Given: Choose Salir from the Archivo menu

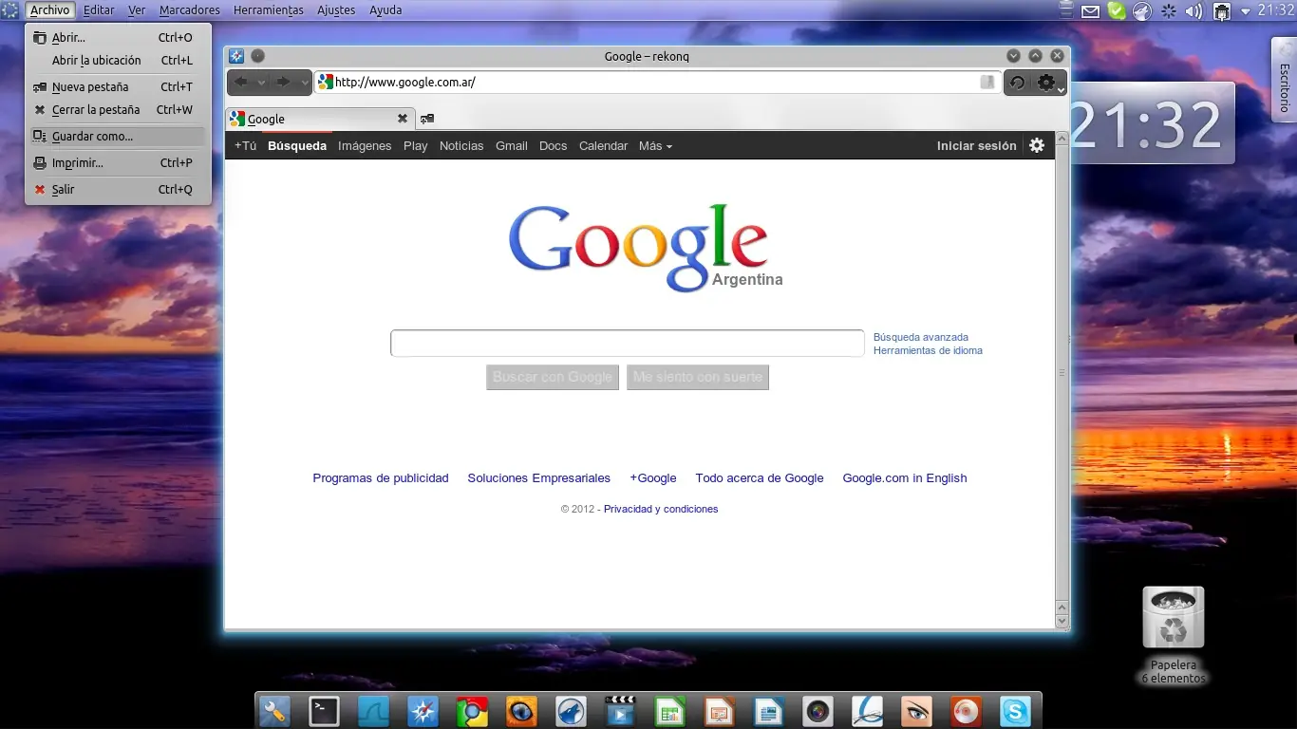Looking at the screenshot, I should pos(118,190).
